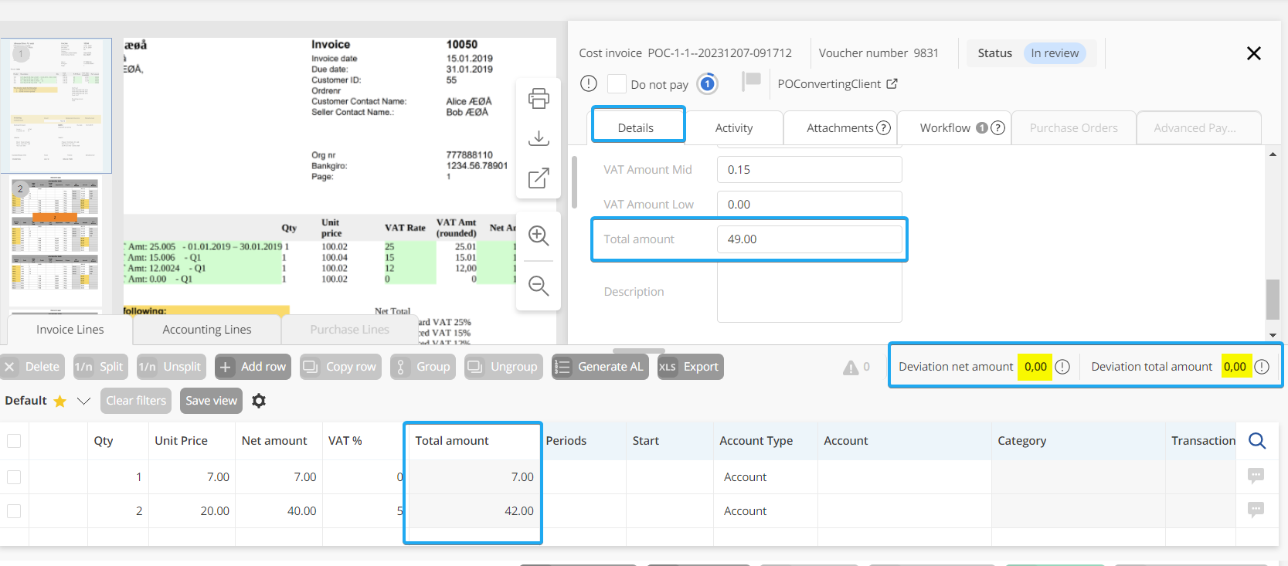Download the invoice document
Screen dimensions: 1288x566
tap(539, 138)
